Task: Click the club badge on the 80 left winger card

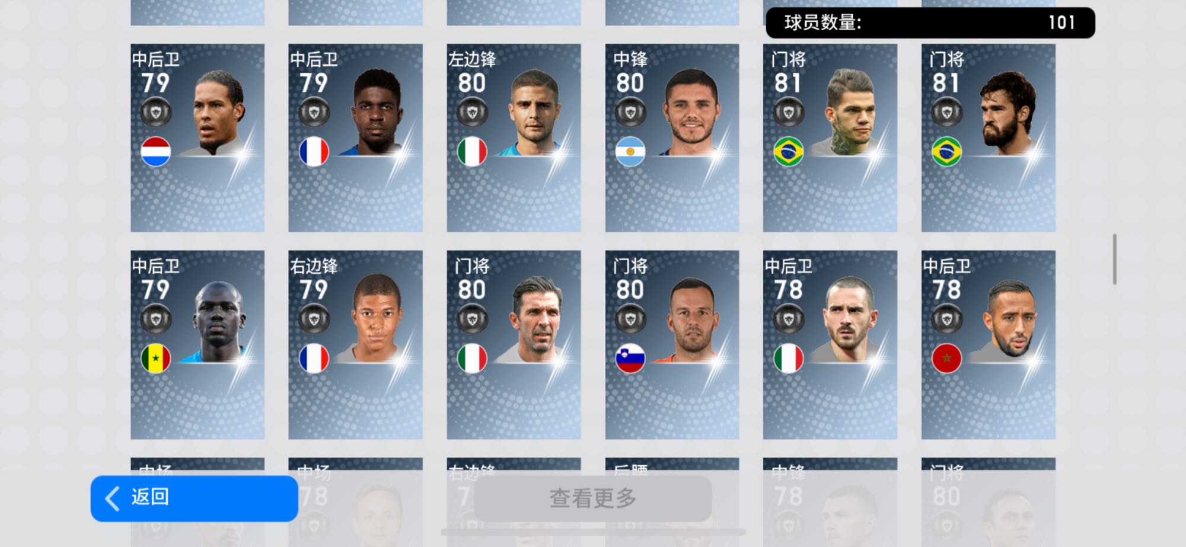Action: click(x=472, y=112)
